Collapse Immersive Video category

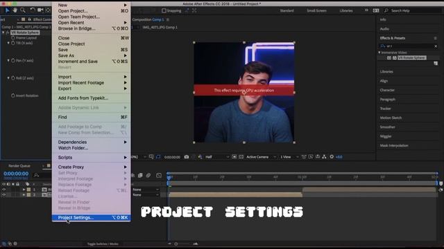coord(379,53)
